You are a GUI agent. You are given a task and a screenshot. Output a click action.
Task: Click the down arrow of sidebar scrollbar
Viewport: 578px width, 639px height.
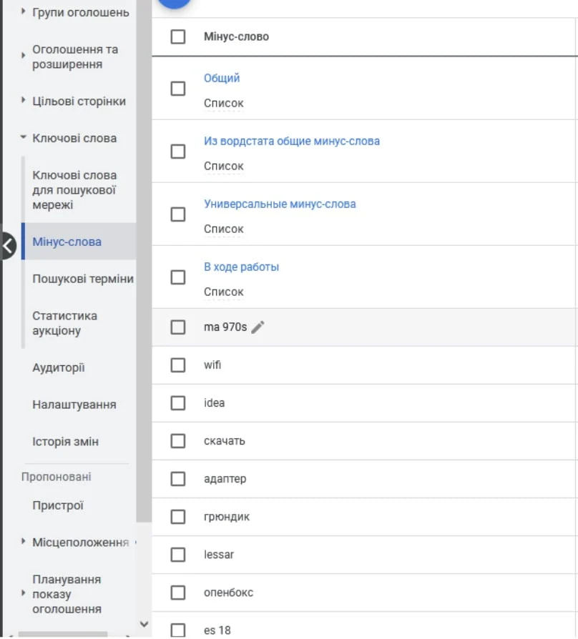144,624
